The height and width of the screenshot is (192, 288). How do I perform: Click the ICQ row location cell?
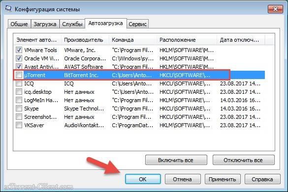pos(185,83)
